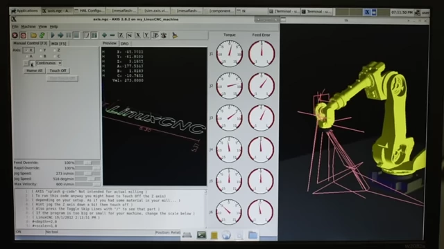Open the File menu
Screen dimensions: 444x249
pyautogui.click(x=15, y=26)
